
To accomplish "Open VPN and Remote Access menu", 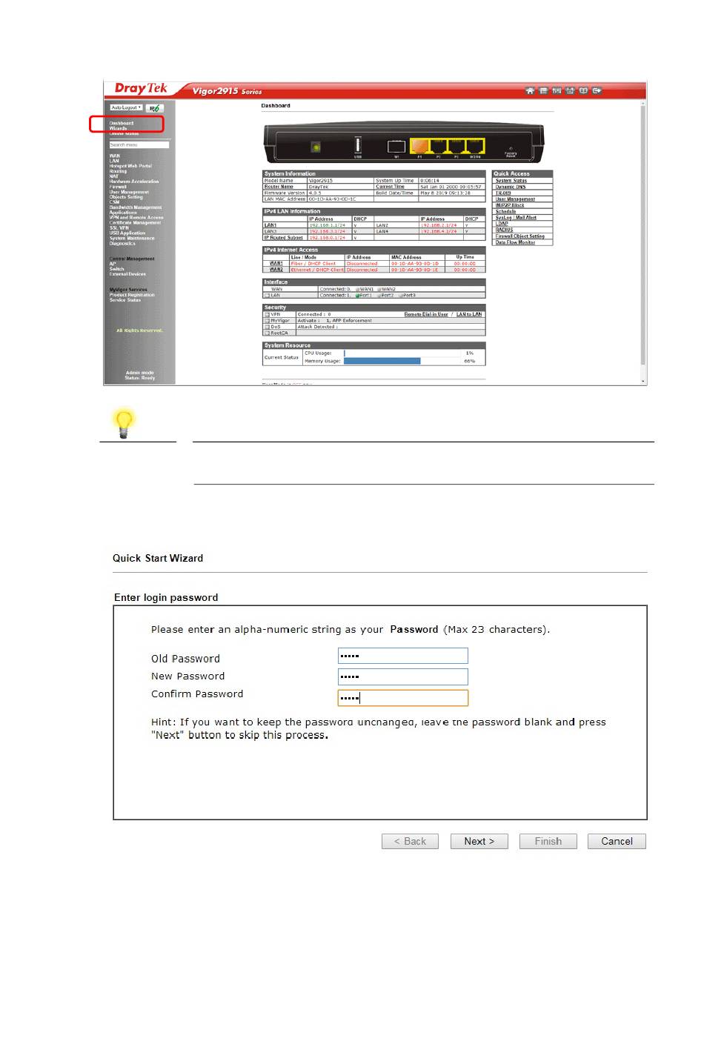I will pos(136,218).
